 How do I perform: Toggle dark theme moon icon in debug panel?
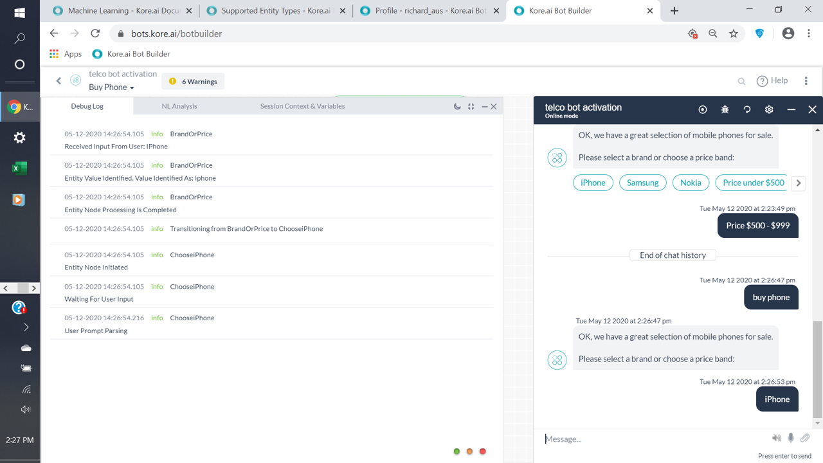457,106
